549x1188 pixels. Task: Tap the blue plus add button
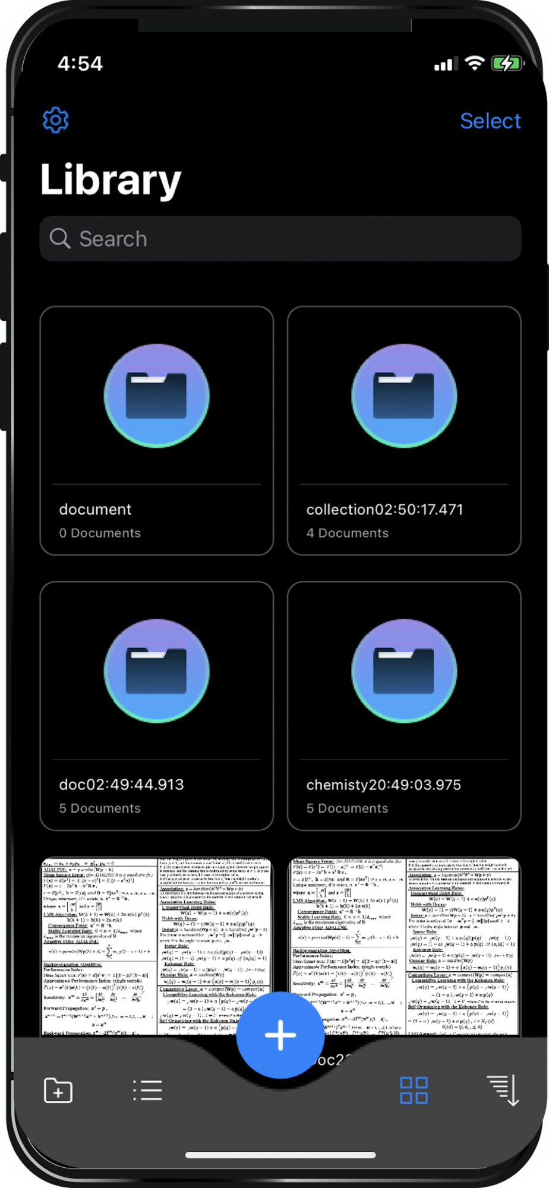coord(280,1035)
